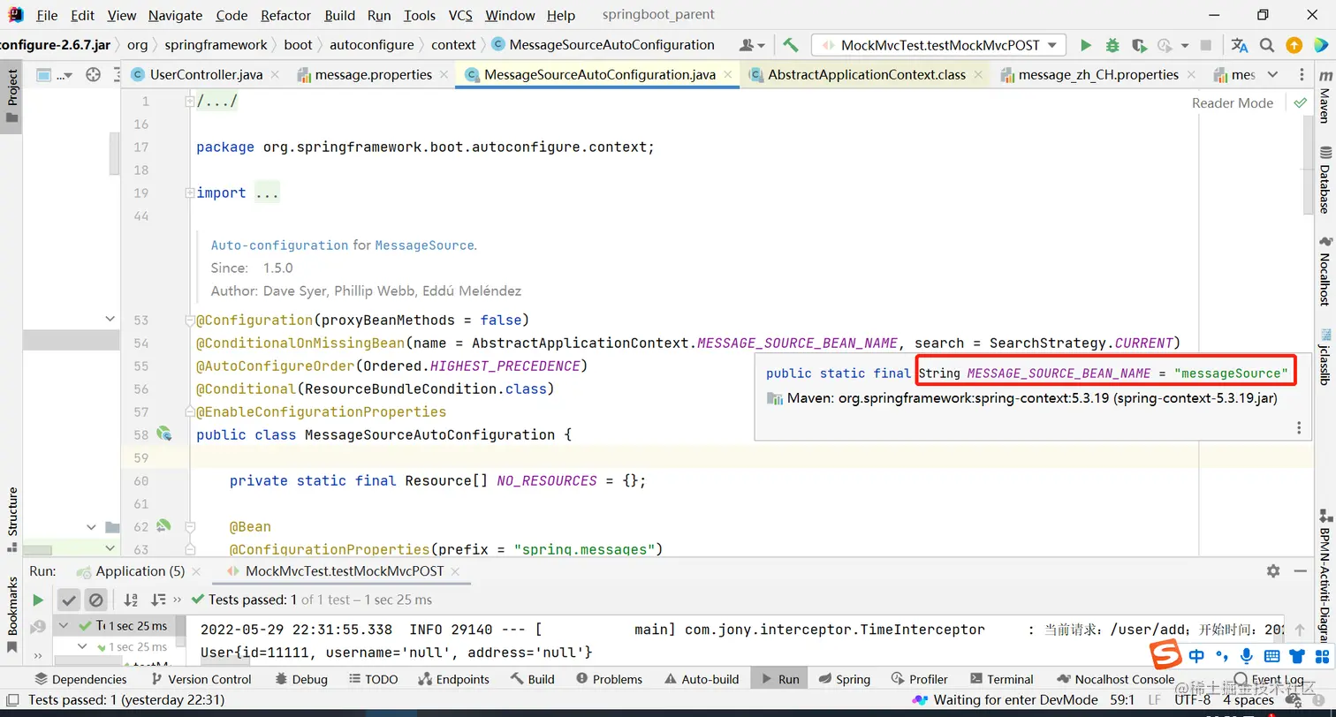The width and height of the screenshot is (1336, 717).
Task: Sort test results alphabetically
Action: coord(131,600)
